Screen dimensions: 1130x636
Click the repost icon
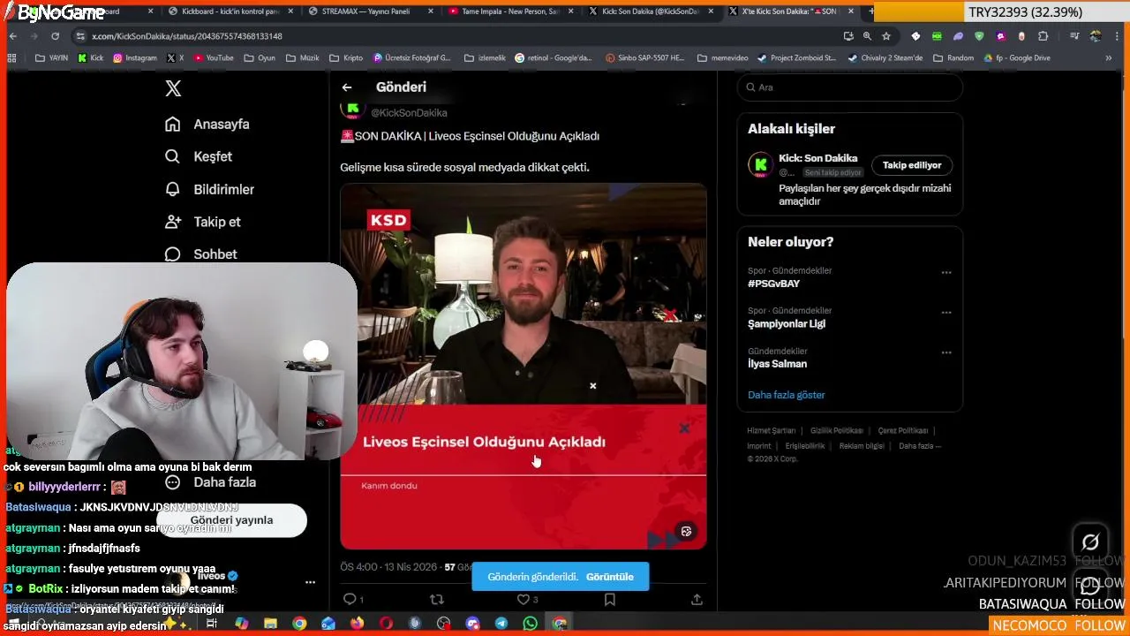[436, 599]
